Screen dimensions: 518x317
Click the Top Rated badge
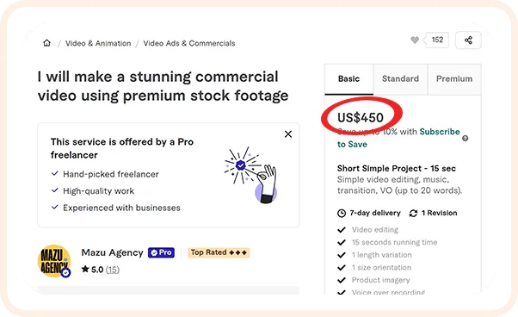[x=219, y=252]
